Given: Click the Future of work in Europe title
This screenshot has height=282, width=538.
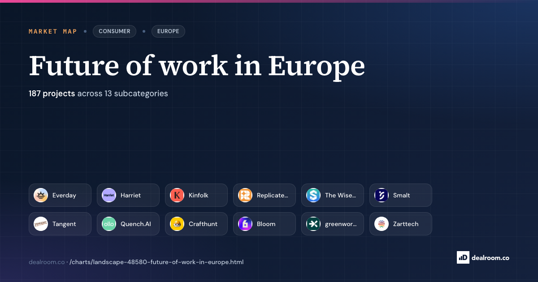Looking at the screenshot, I should point(197,66).
